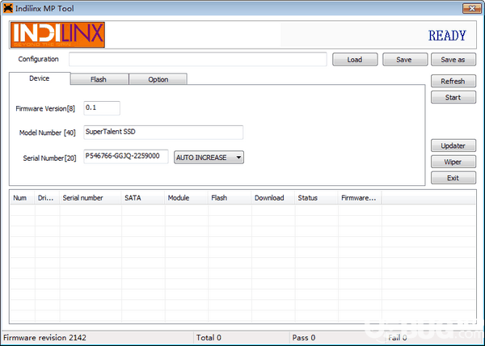Click the Save button

(x=405, y=59)
